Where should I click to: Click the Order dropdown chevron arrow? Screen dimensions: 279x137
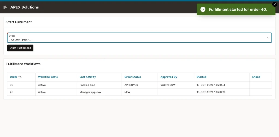268,38
